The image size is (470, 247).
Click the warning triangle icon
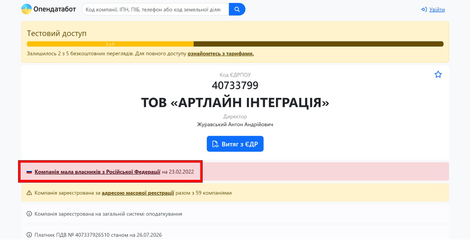(29, 193)
